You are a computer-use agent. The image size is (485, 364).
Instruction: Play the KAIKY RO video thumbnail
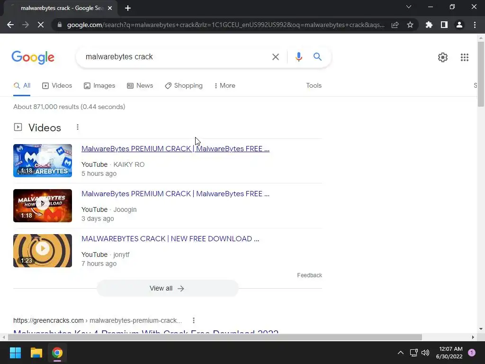[x=43, y=161]
